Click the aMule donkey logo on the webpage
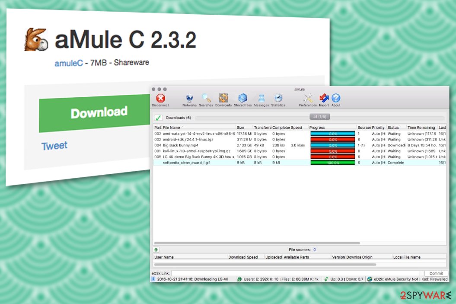 click(36, 39)
